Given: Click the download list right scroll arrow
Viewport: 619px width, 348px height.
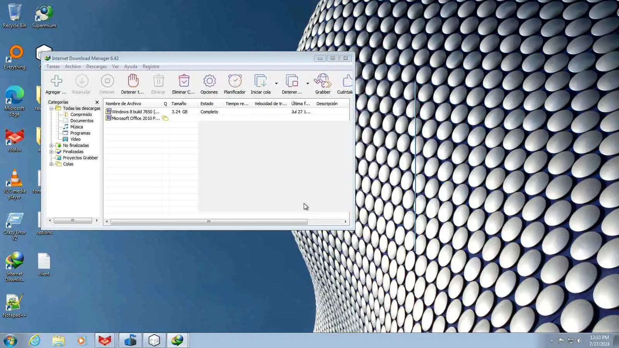Looking at the screenshot, I should pos(345,222).
